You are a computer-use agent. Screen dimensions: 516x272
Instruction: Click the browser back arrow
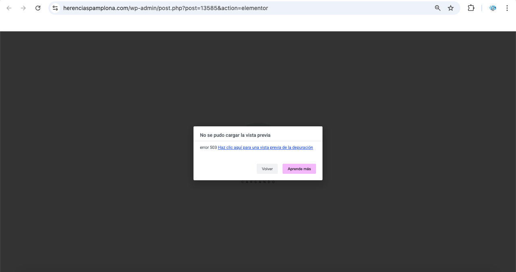9,8
